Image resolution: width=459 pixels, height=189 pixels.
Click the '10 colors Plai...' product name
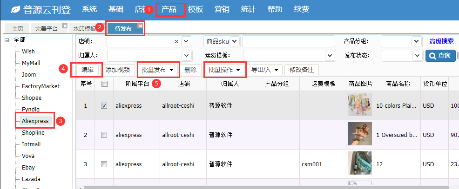click(x=396, y=106)
